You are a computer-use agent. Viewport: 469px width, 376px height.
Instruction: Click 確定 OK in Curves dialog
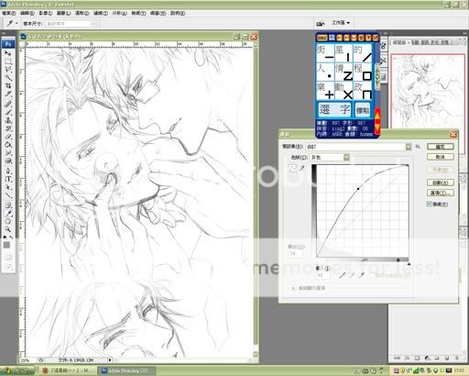coord(441,147)
